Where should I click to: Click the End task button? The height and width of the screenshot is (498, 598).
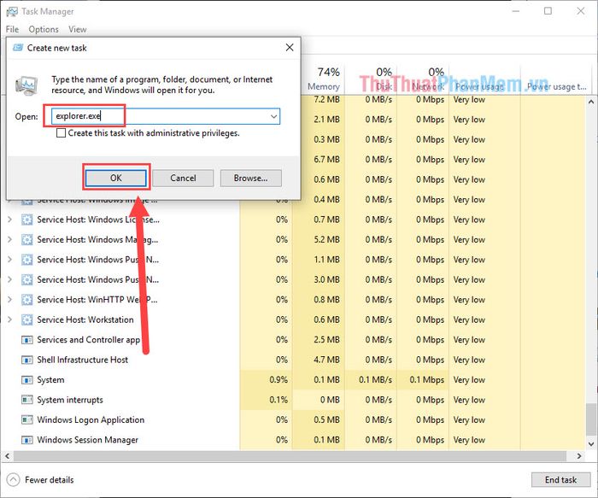click(560, 480)
